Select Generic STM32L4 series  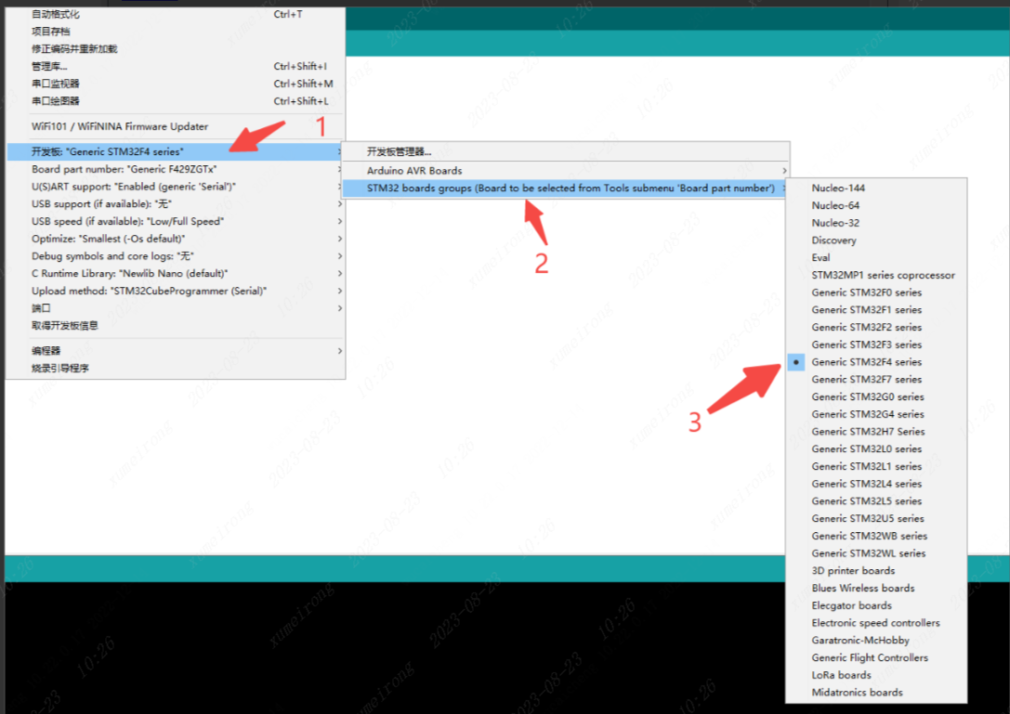point(876,484)
